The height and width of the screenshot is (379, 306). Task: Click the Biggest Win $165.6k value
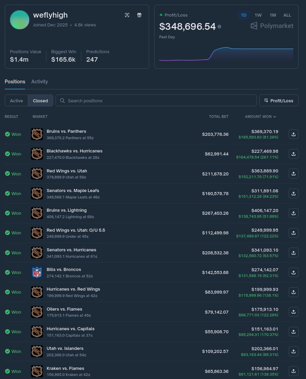tap(63, 60)
